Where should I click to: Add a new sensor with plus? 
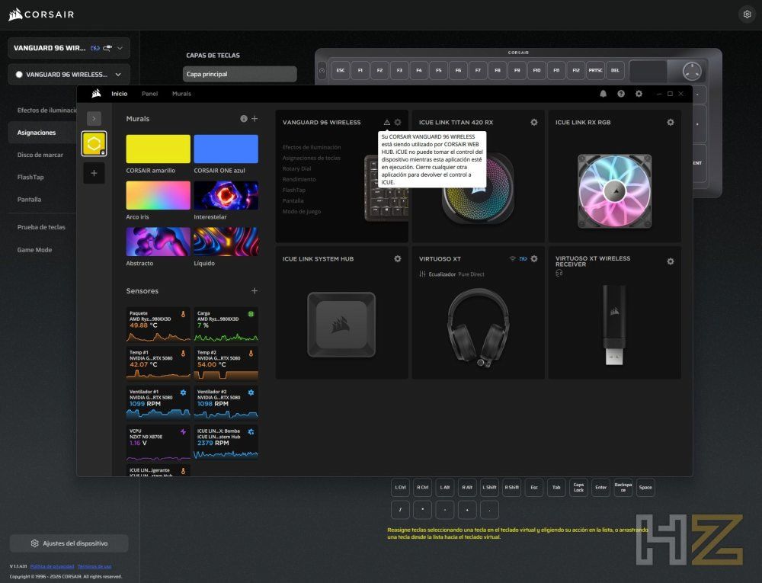tap(255, 290)
